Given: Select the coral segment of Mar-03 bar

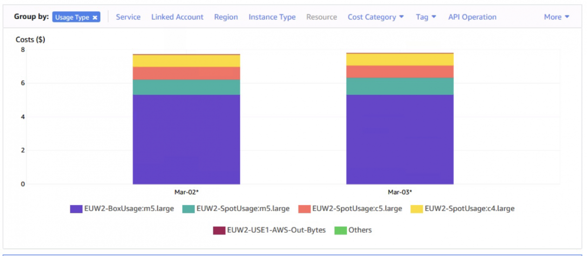Looking at the screenshot, I should click(x=400, y=72).
